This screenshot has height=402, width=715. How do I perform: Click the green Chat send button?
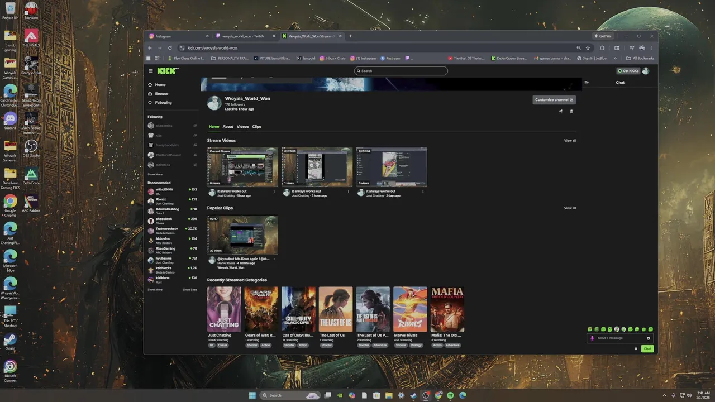pyautogui.click(x=647, y=348)
